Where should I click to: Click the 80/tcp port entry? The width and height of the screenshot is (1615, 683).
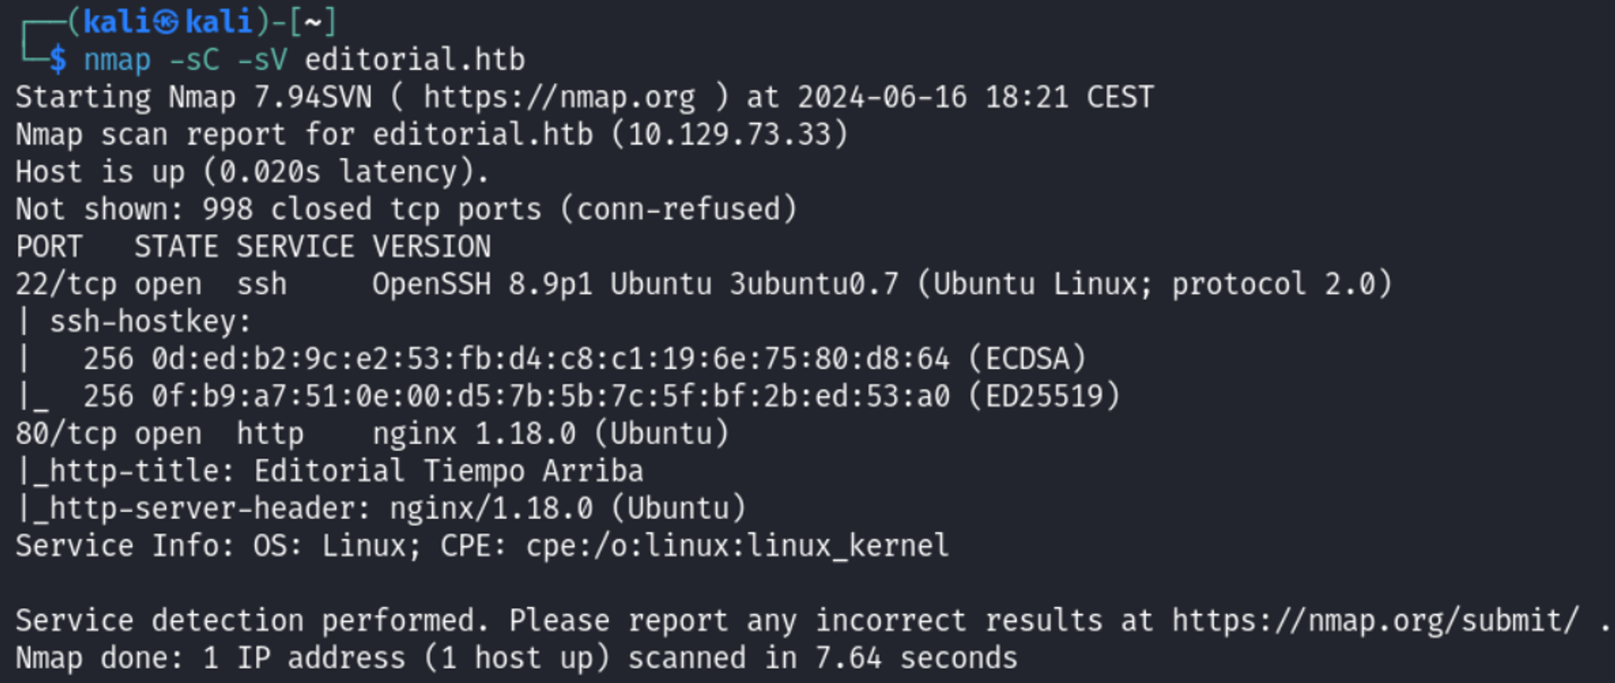pyautogui.click(x=65, y=434)
